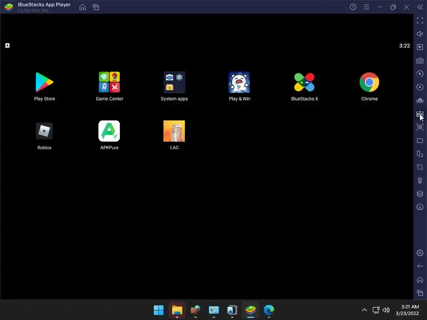Launch Roblox
Viewport: 427px width, 320px height.
pos(44,131)
